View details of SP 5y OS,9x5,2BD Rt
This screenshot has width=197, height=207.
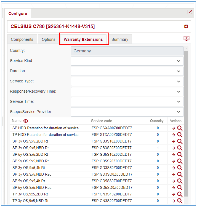pyautogui.click(x=180, y=154)
